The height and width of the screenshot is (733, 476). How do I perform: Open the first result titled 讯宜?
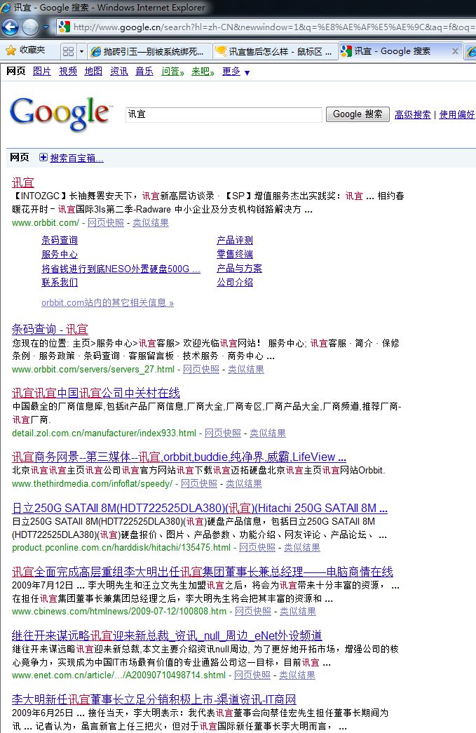coord(23,182)
